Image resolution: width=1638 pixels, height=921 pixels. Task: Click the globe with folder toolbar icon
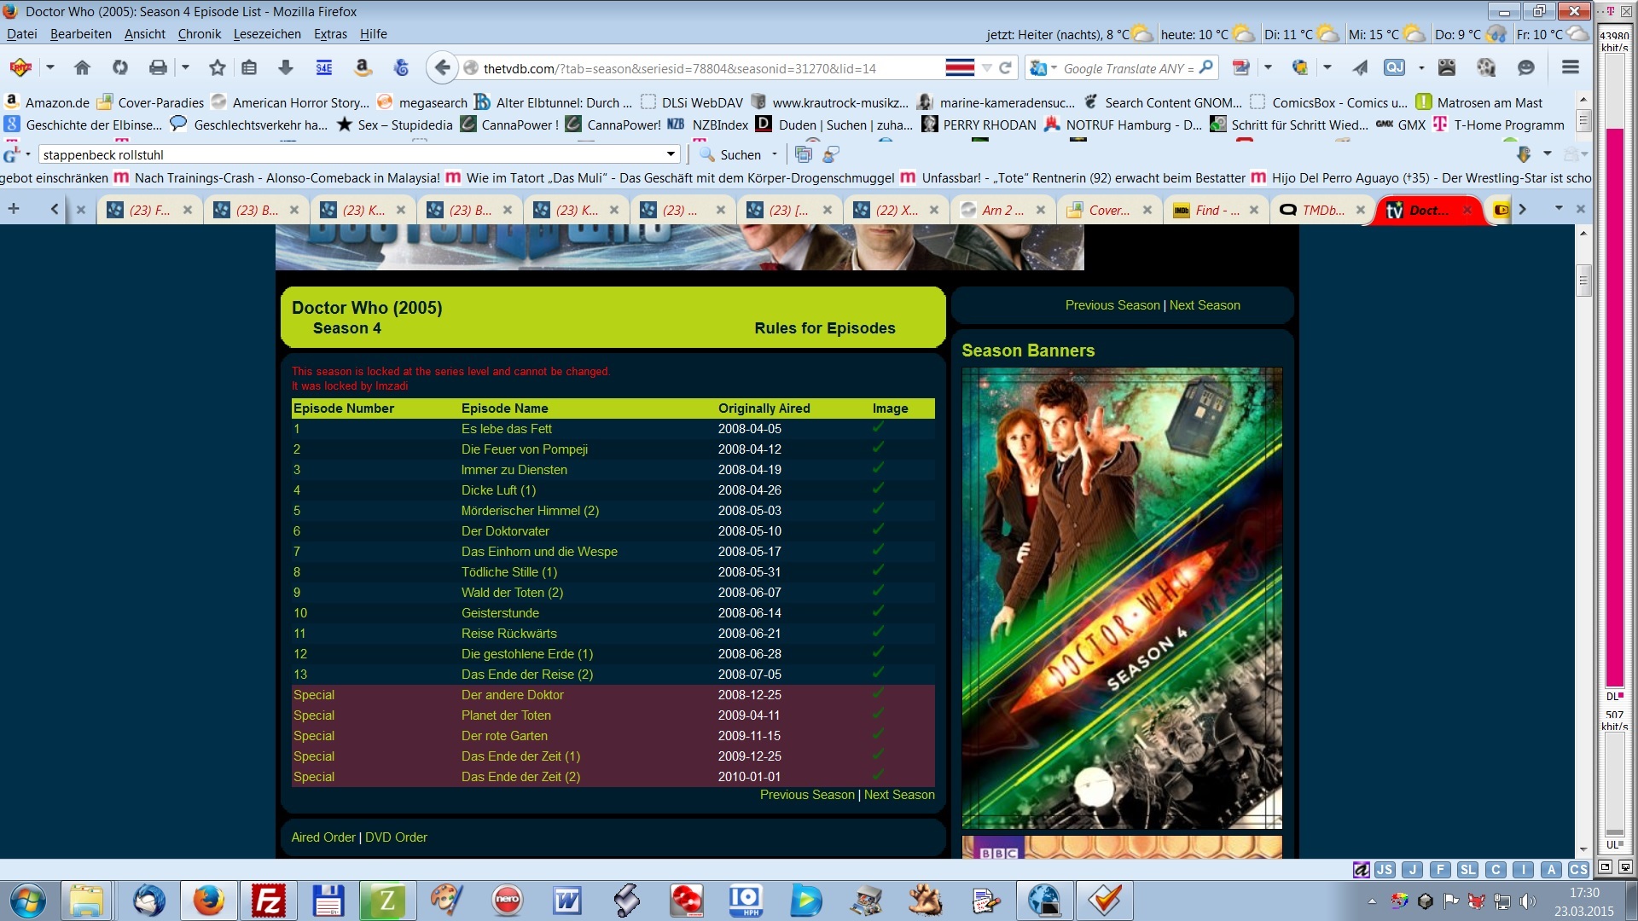tap(1300, 67)
